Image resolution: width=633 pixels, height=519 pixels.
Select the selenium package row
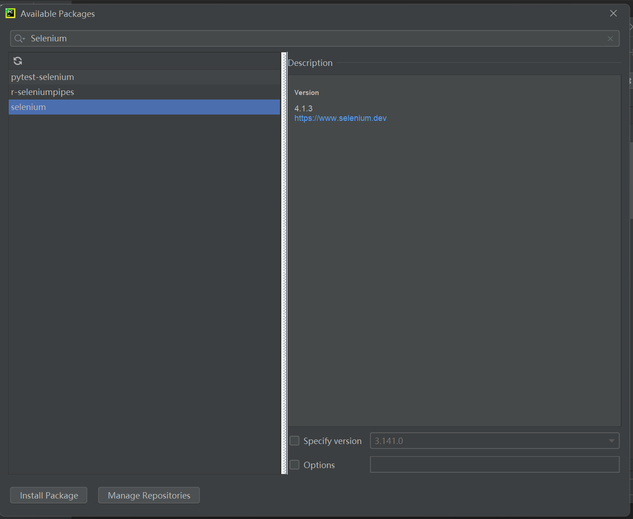(145, 107)
